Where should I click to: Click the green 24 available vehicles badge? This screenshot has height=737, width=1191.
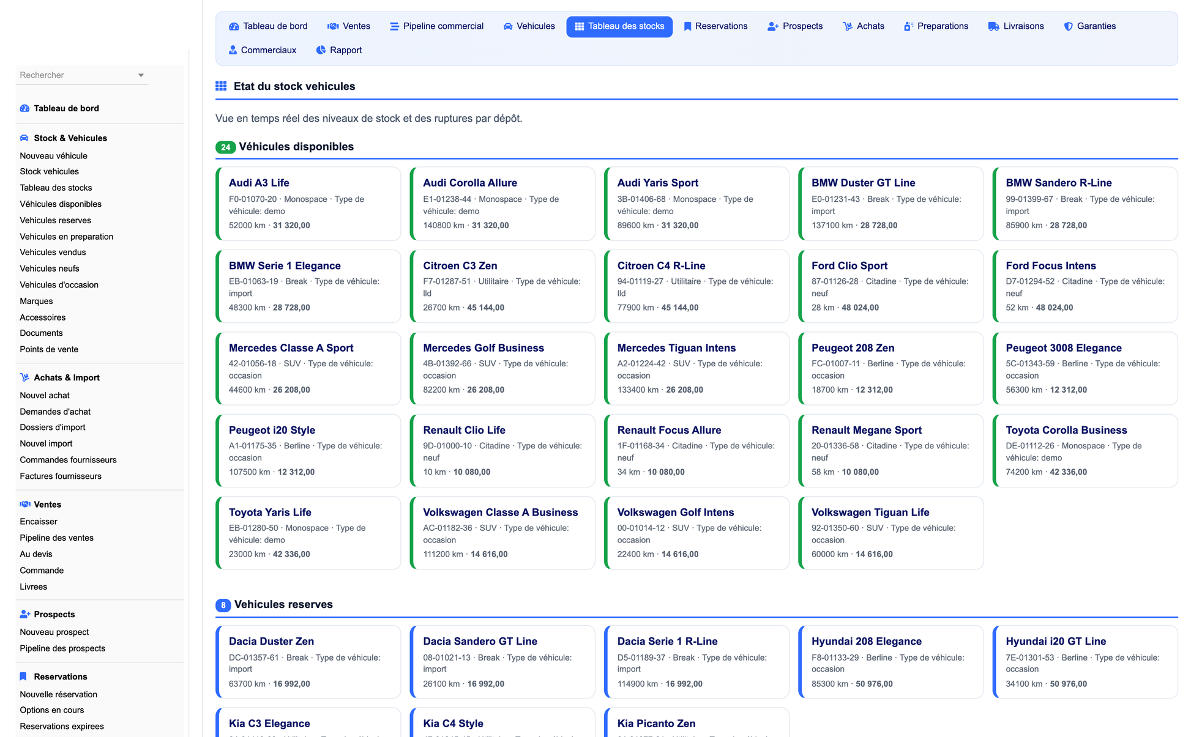(225, 147)
